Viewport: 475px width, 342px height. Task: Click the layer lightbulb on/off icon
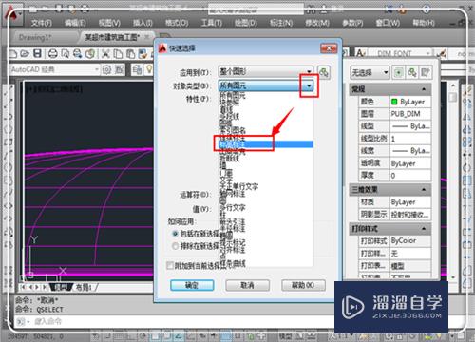click(149, 69)
